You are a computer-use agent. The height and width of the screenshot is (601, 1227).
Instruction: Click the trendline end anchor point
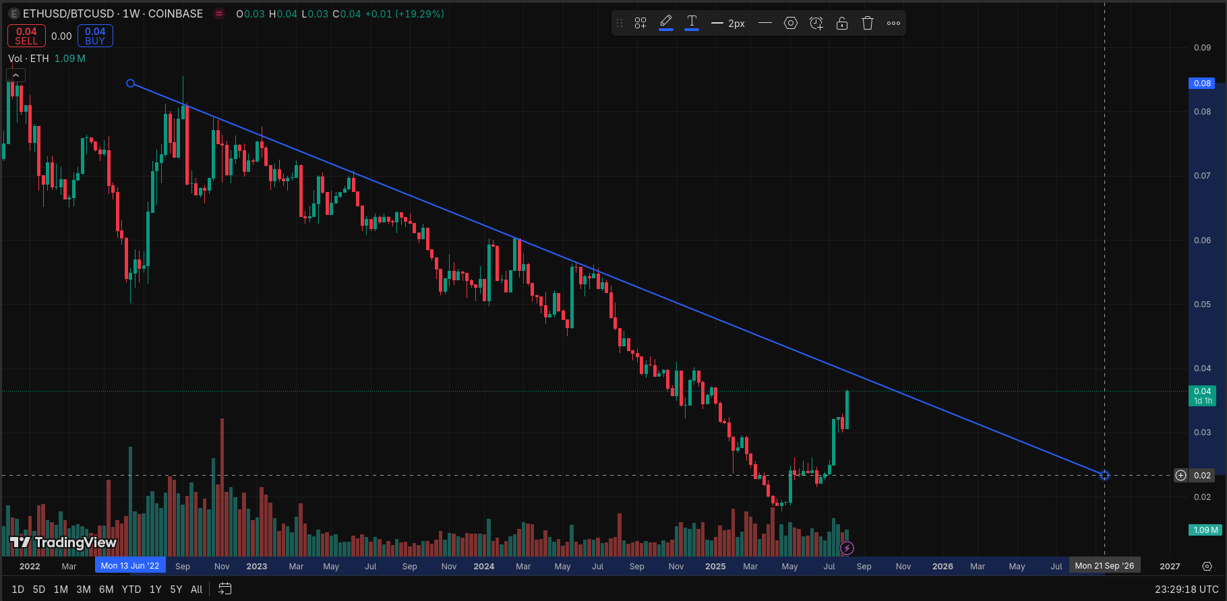[x=1104, y=476]
